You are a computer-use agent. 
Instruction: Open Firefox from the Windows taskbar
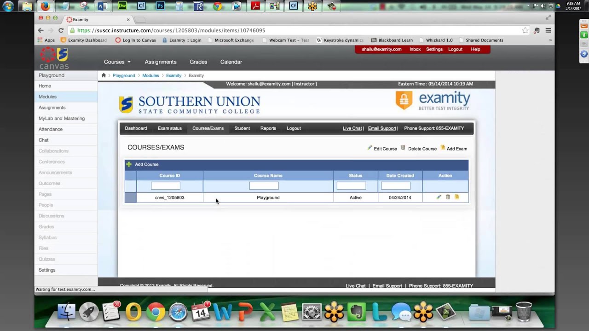45,6
